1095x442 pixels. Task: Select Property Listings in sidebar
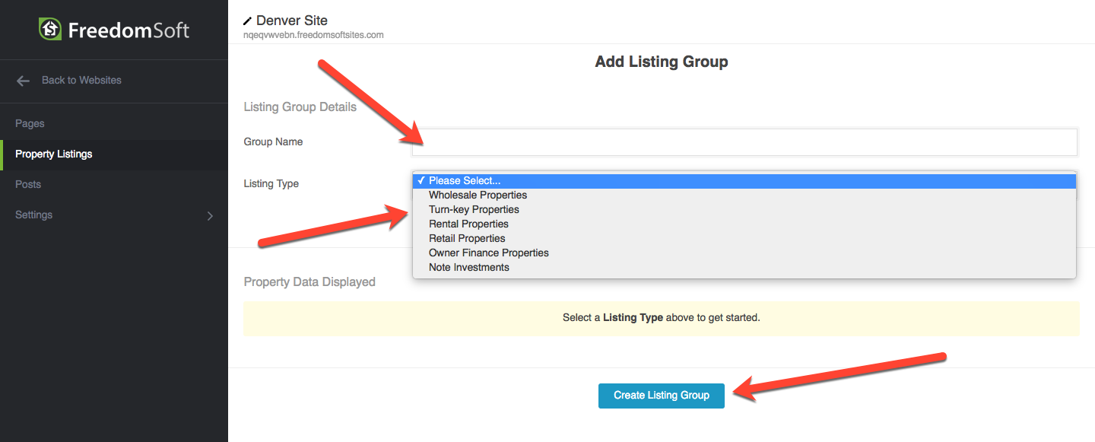54,154
